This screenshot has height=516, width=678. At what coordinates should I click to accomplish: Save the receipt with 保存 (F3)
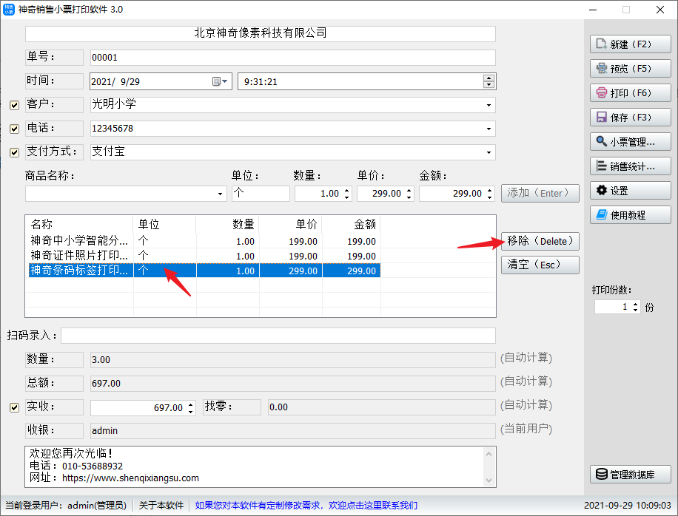tap(630, 118)
